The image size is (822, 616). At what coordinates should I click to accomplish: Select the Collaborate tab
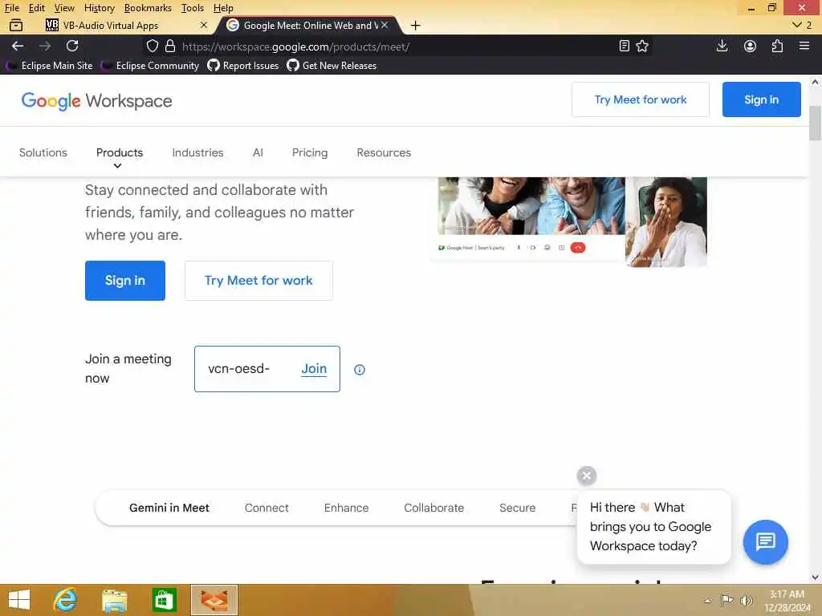click(433, 508)
